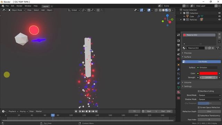Open the Render menu
The image size is (222, 125).
pos(19,6)
